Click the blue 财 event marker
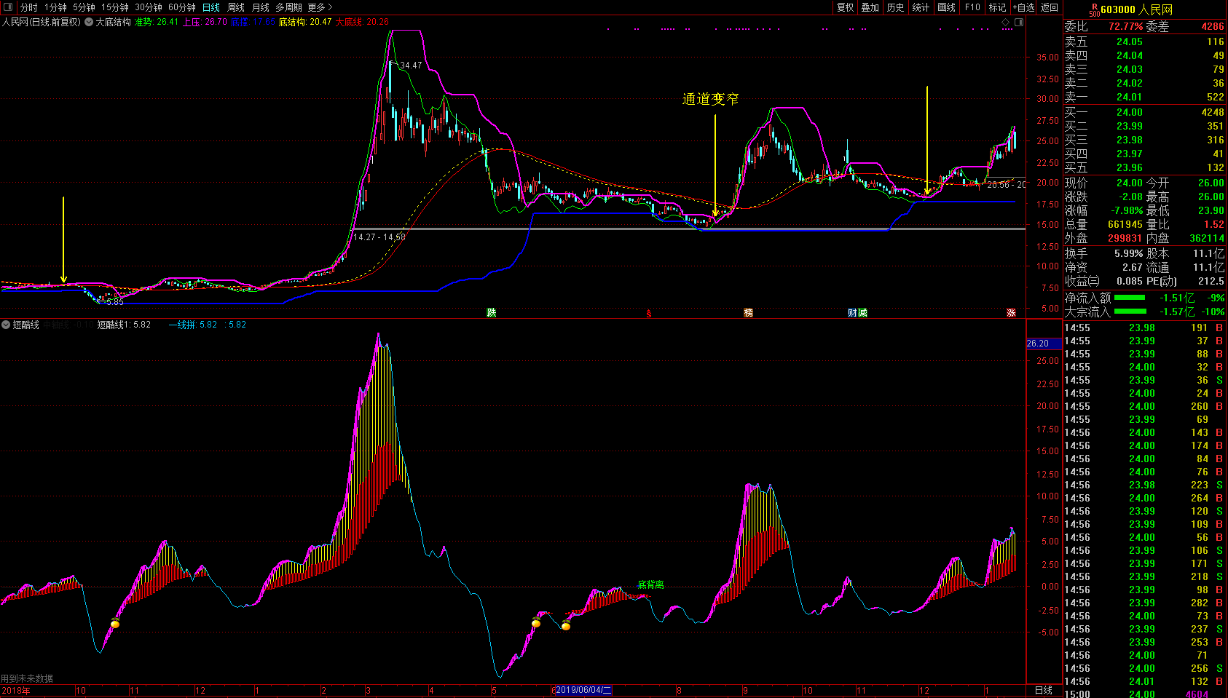1228x698 pixels. pos(852,313)
